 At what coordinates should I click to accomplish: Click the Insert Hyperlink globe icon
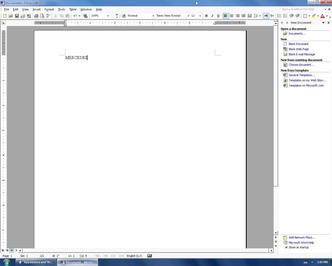[x=86, y=16]
